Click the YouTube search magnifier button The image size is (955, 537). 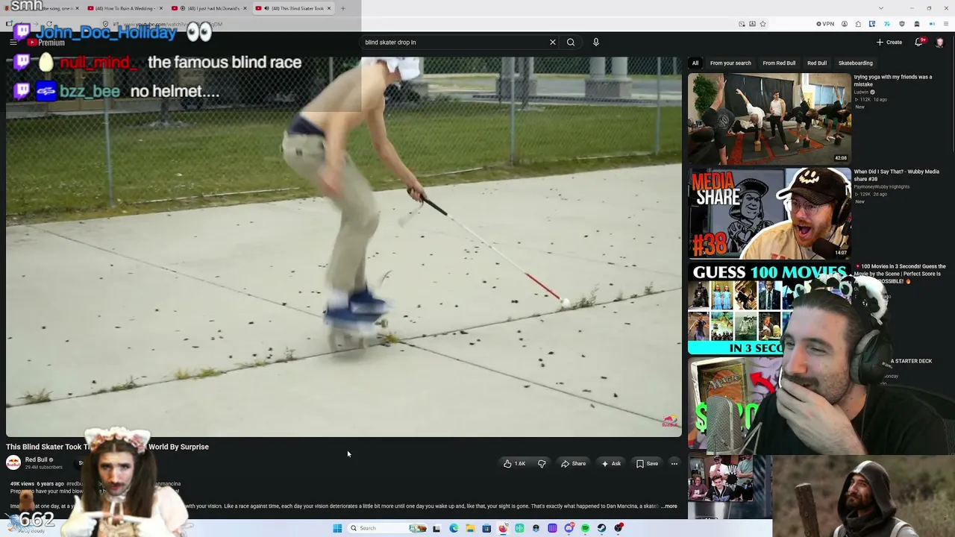click(571, 43)
